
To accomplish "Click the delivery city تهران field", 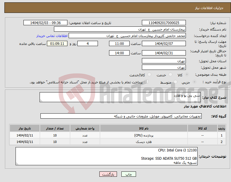I will (164, 67).
